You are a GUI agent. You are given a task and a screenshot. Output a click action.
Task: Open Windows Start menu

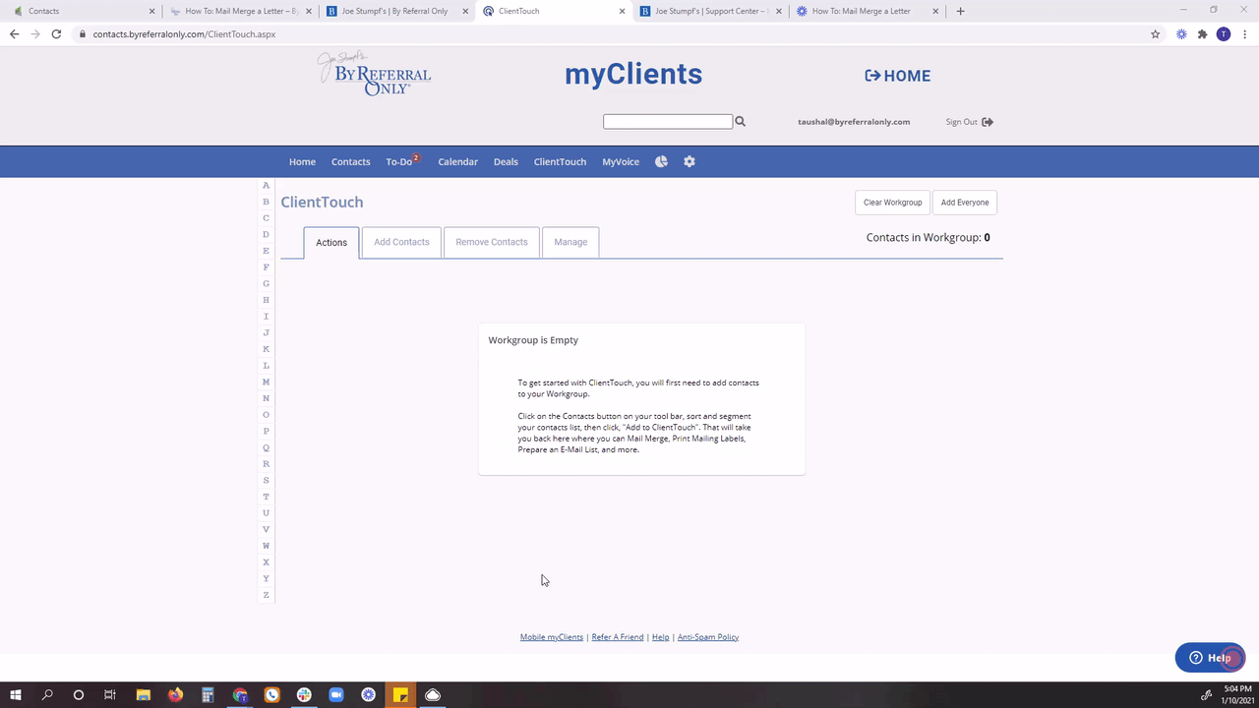pyautogui.click(x=16, y=695)
